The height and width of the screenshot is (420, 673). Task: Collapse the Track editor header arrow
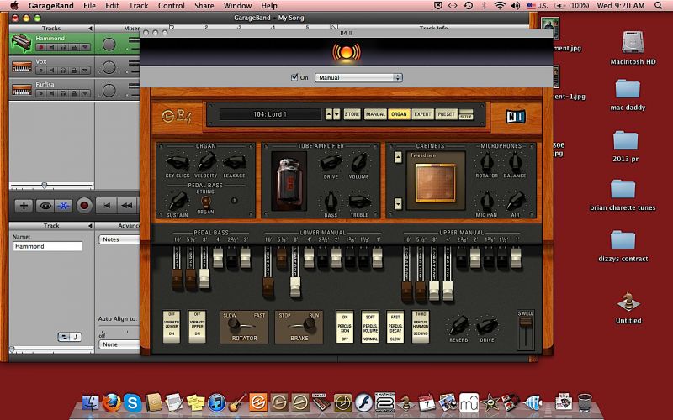coord(90,226)
